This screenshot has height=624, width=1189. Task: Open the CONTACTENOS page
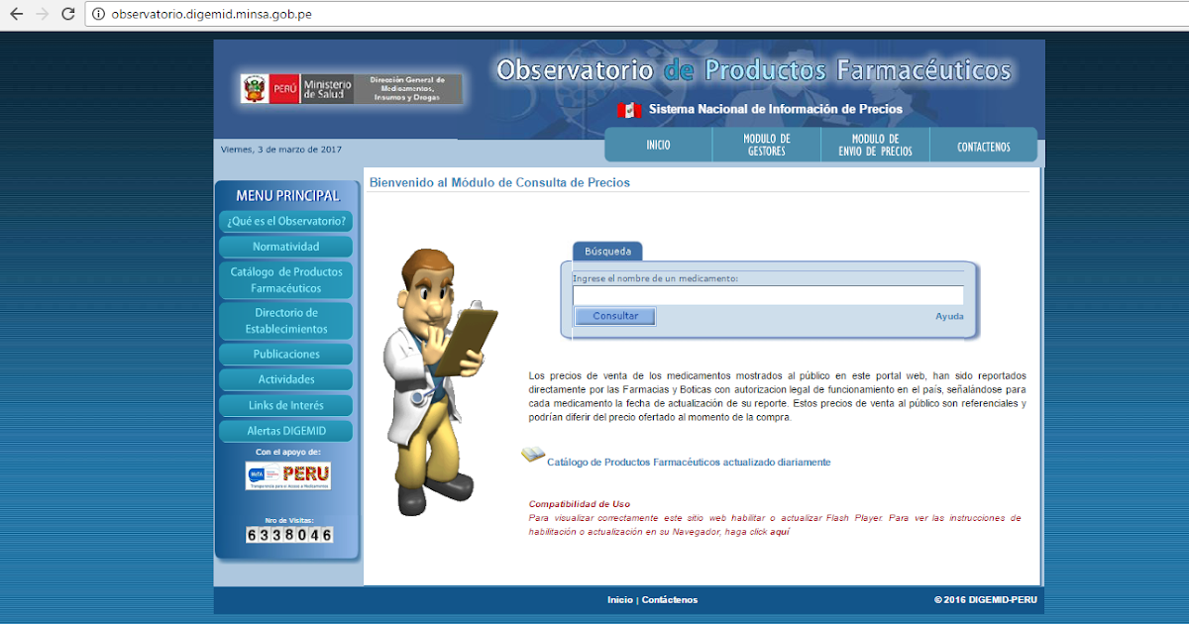[x=983, y=144]
